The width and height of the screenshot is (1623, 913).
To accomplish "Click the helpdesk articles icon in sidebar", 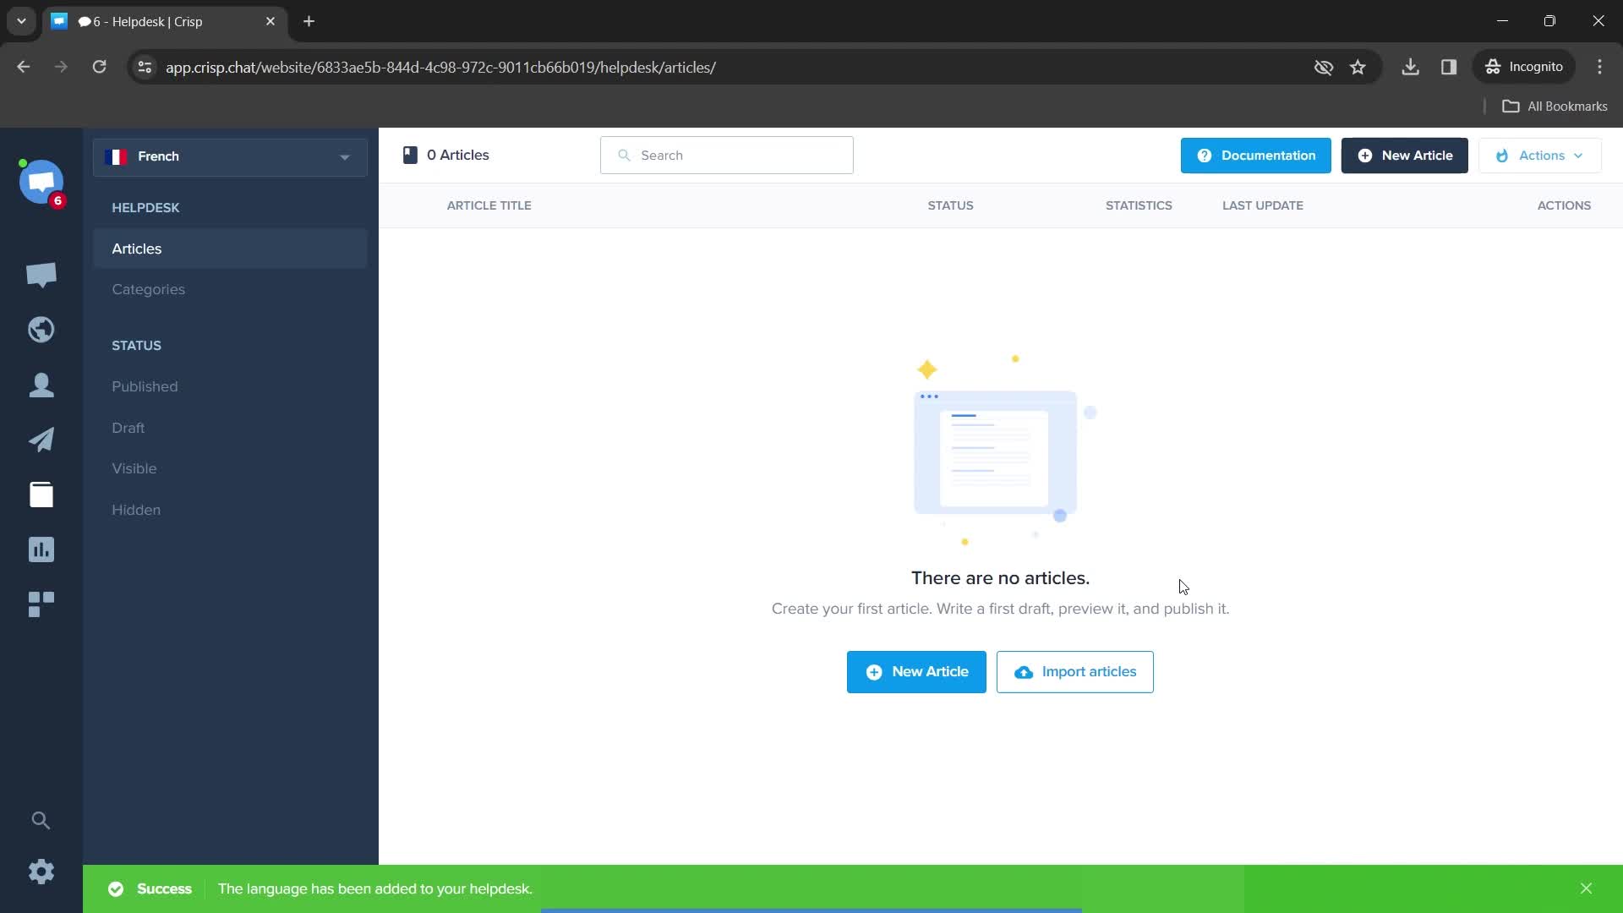I will coord(41,494).
